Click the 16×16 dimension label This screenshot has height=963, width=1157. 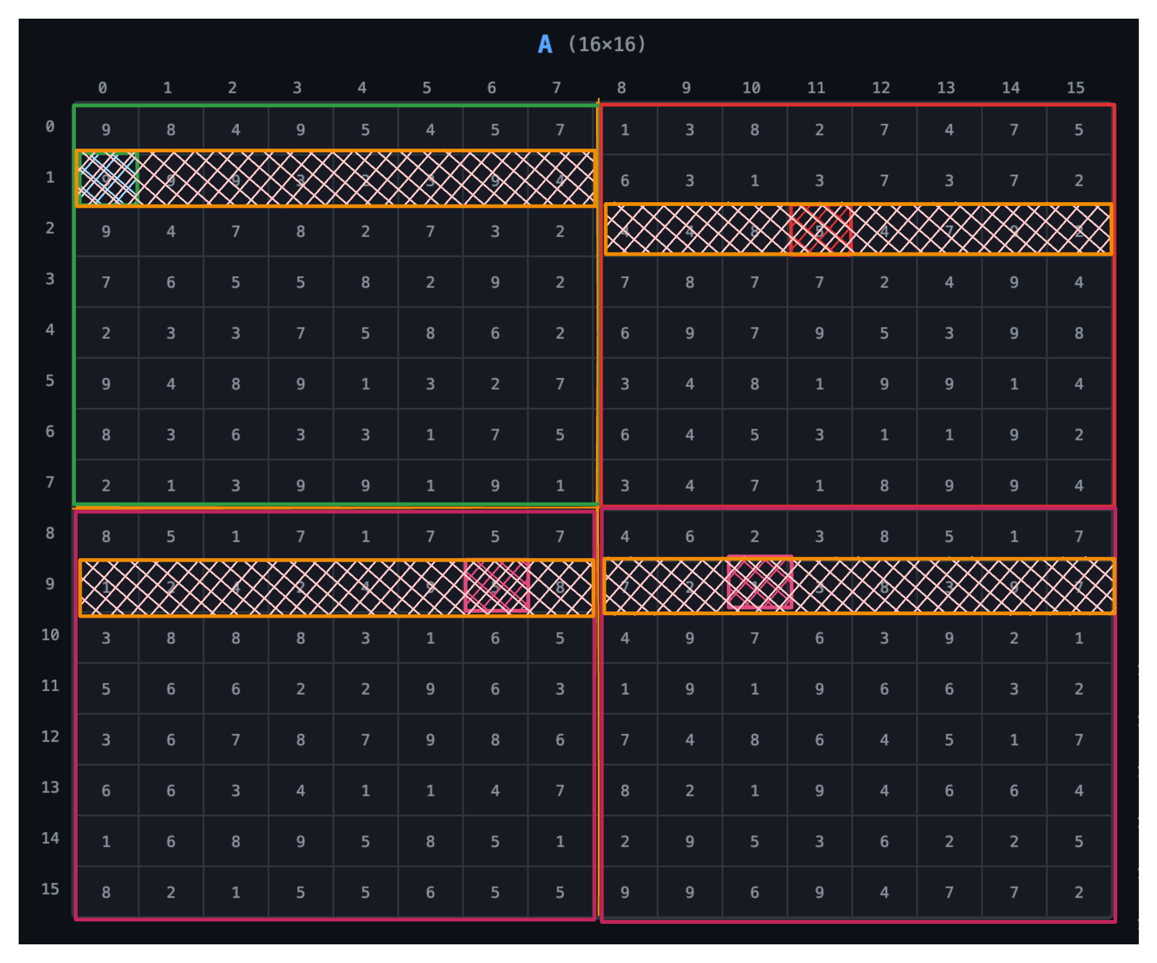[606, 45]
